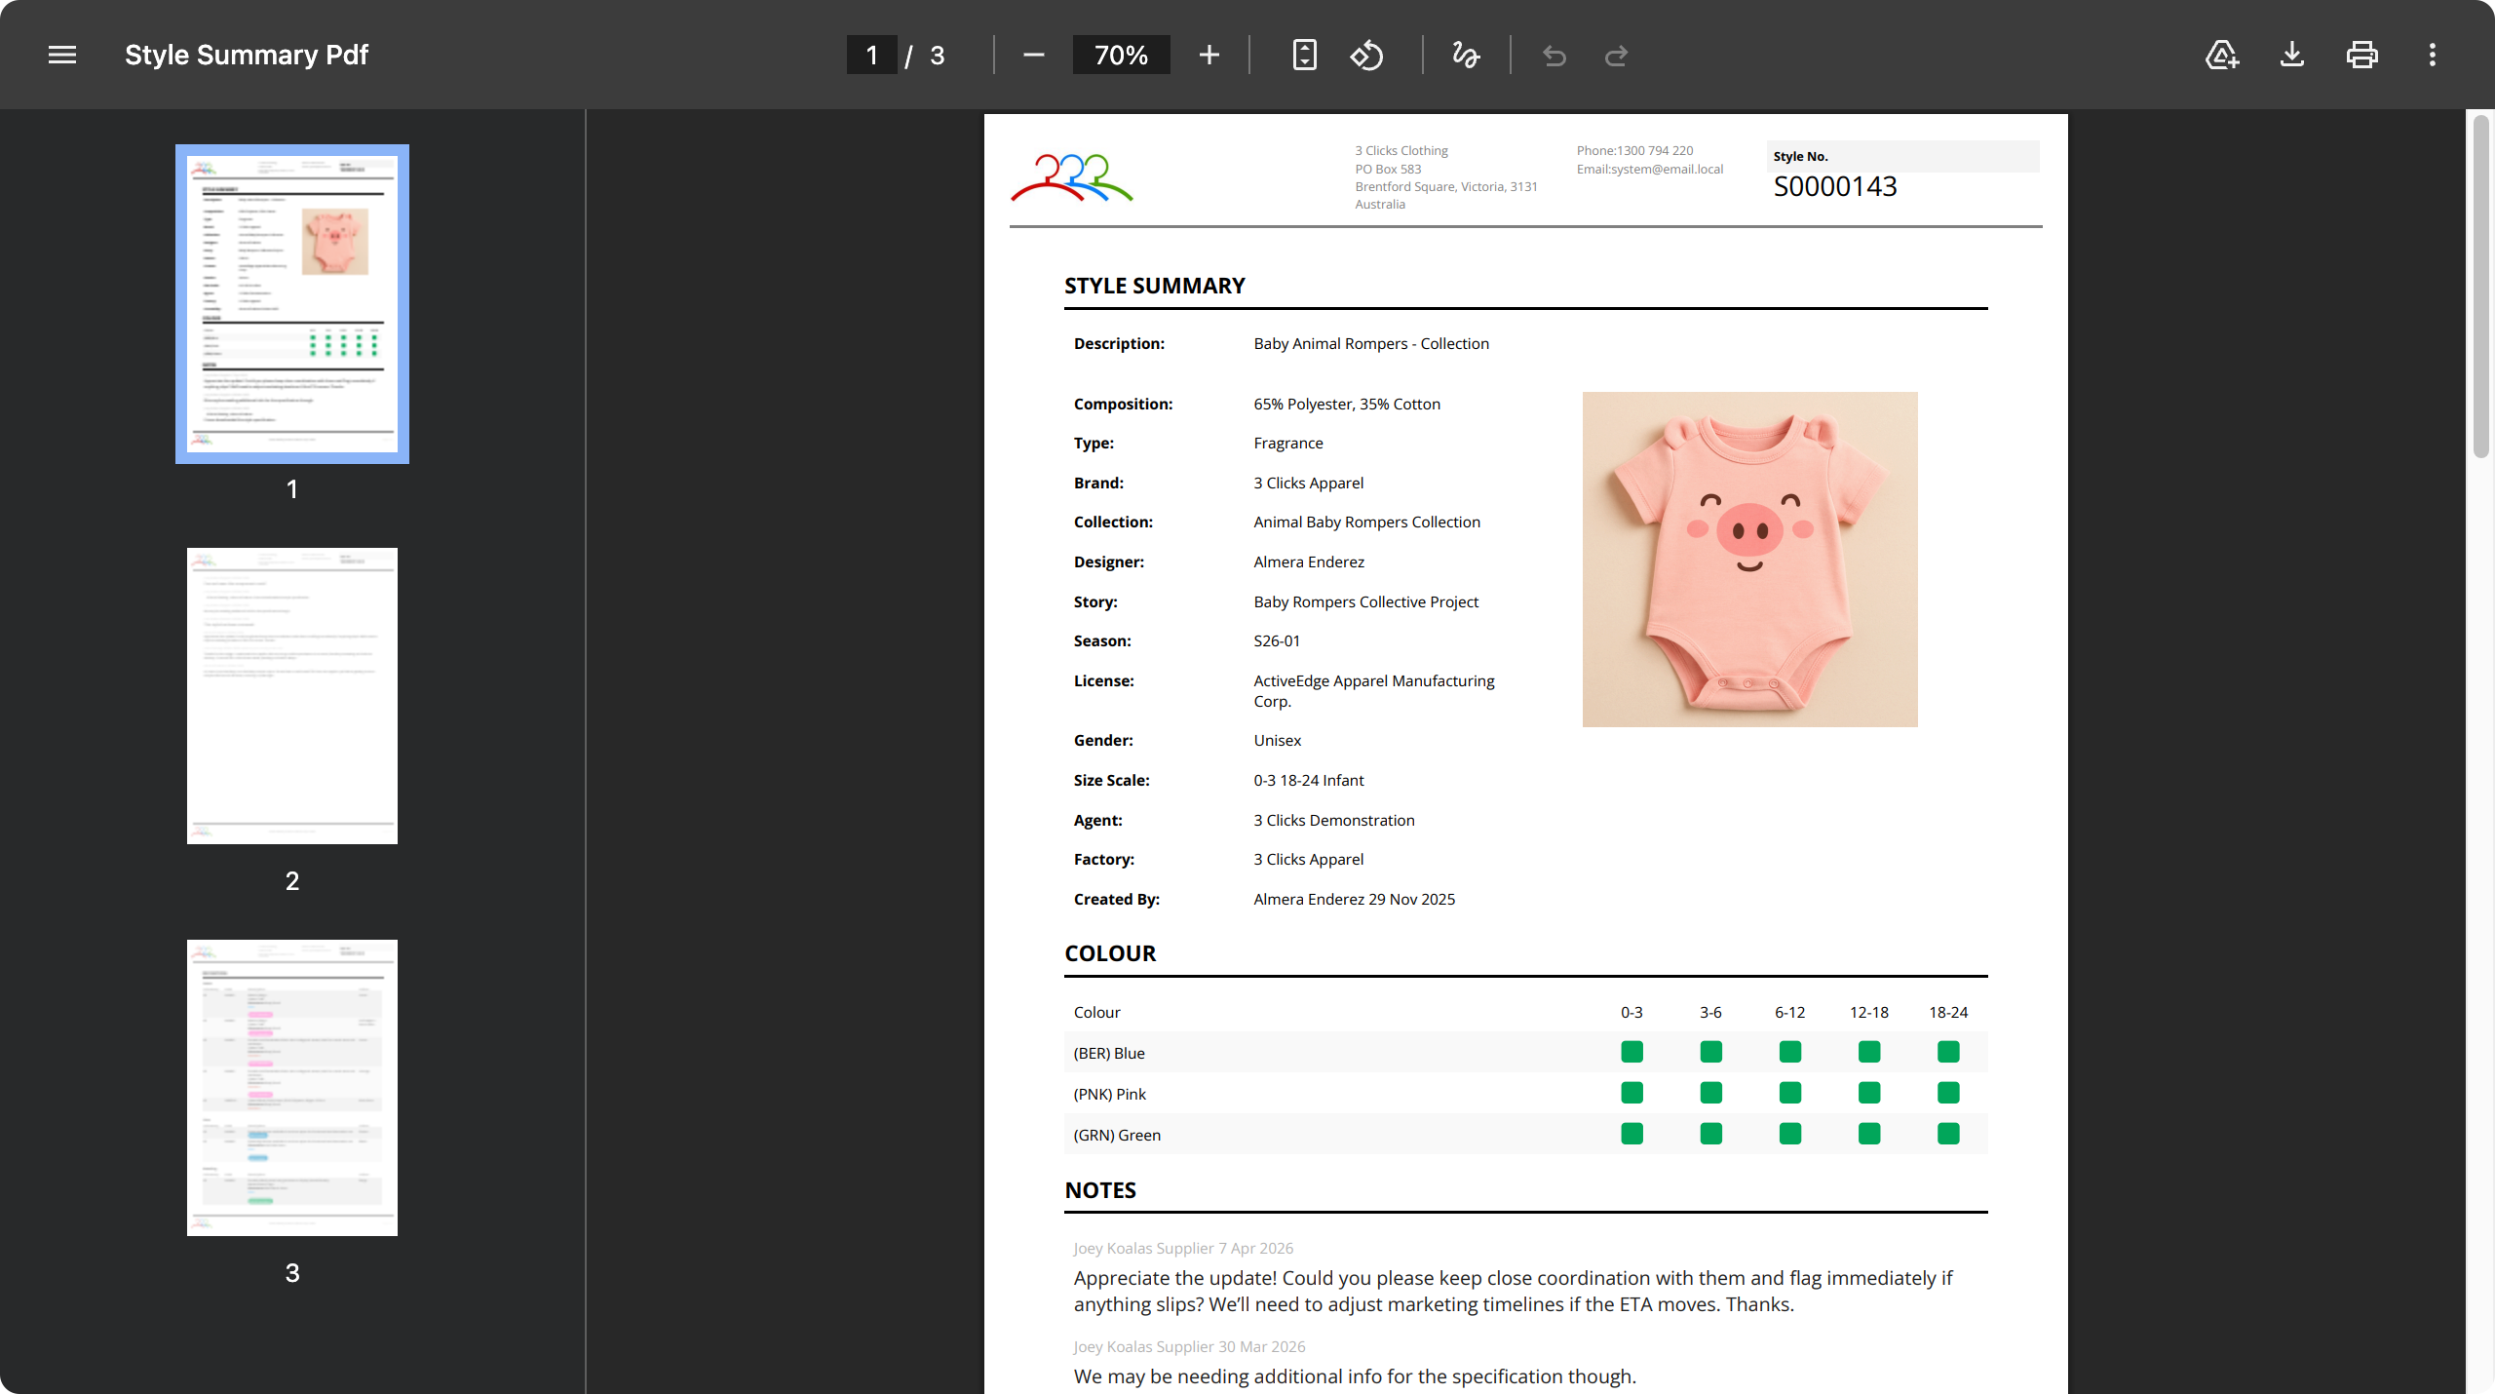This screenshot has width=2495, height=1394.
Task: Click the Pink row 3-6 green square
Action: tap(1710, 1093)
